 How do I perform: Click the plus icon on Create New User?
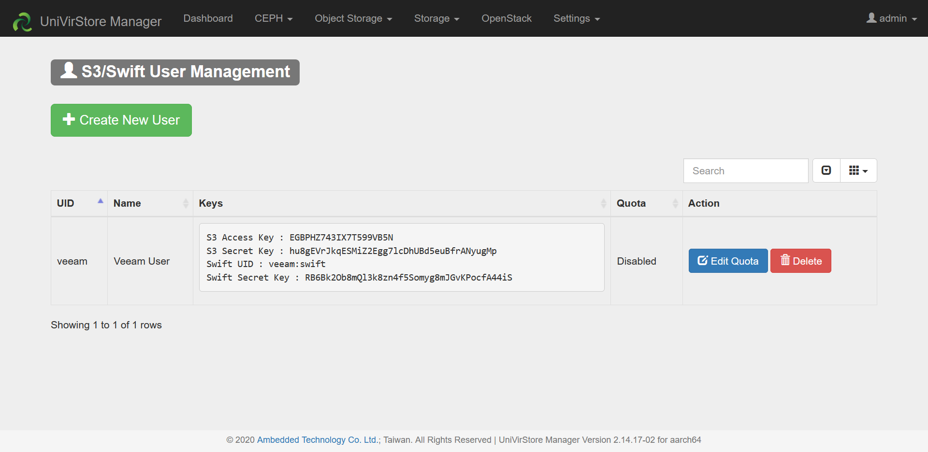[x=69, y=119]
